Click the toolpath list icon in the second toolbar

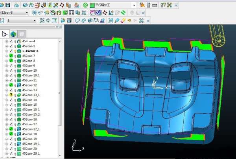point(72,13)
